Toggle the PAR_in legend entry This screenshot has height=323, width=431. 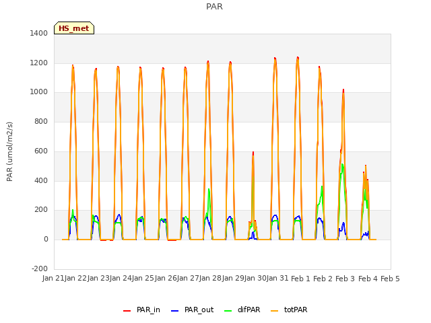coord(141,310)
